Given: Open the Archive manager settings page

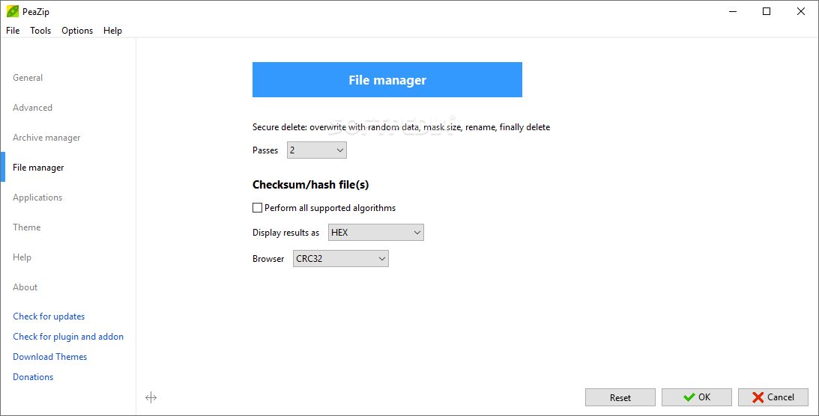Looking at the screenshot, I should pyautogui.click(x=46, y=138).
